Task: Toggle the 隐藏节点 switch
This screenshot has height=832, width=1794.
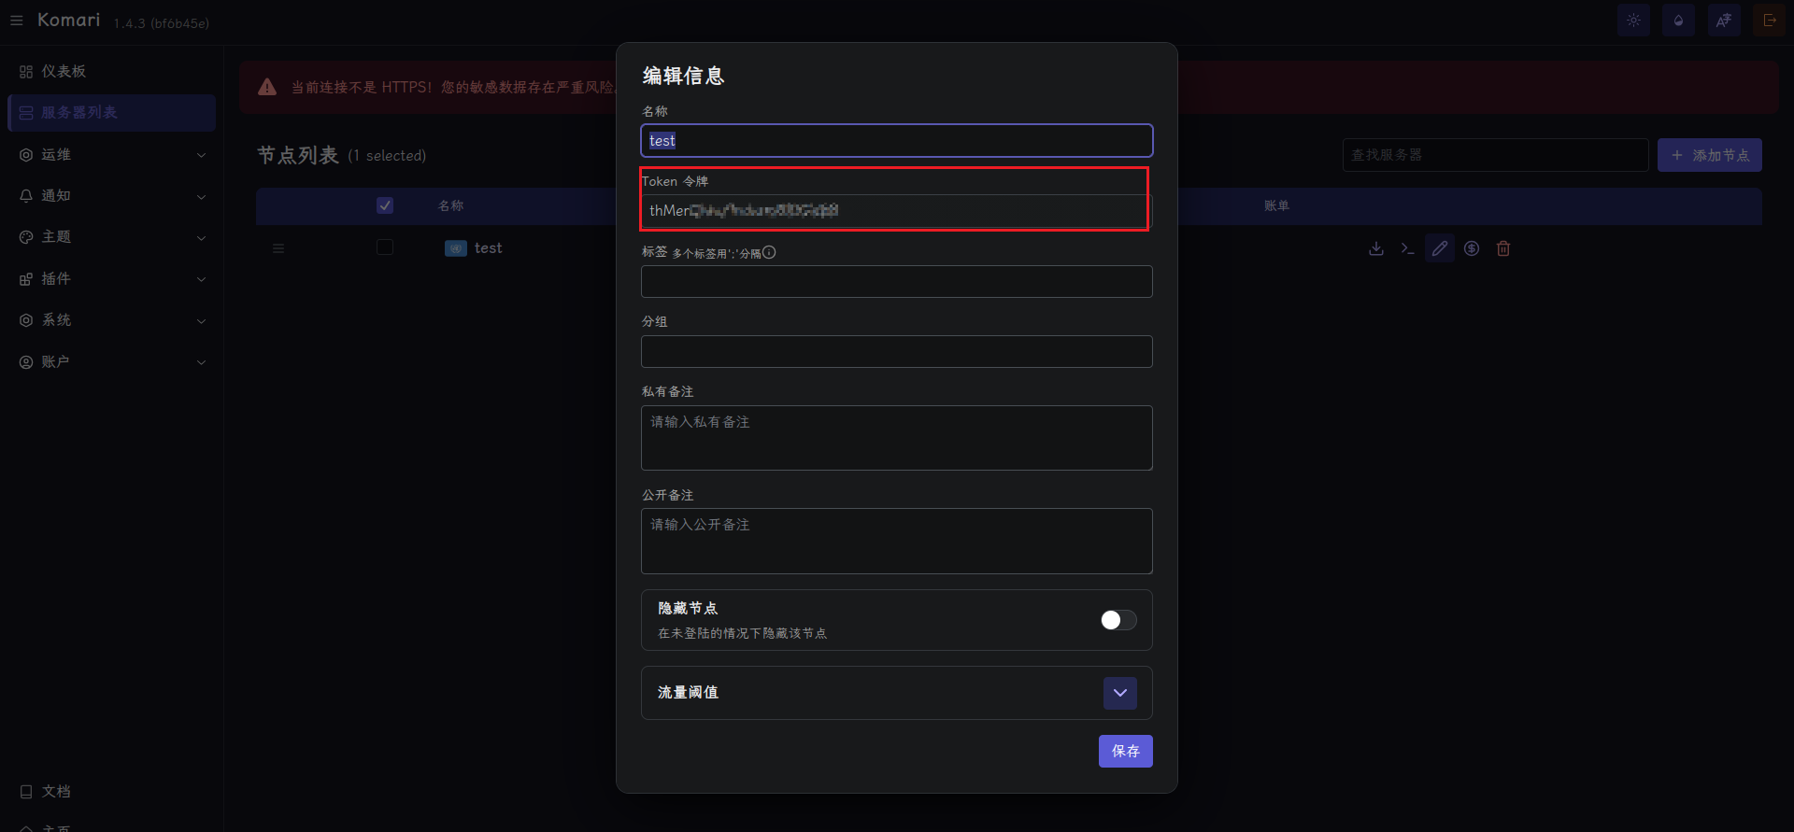Action: 1118,620
